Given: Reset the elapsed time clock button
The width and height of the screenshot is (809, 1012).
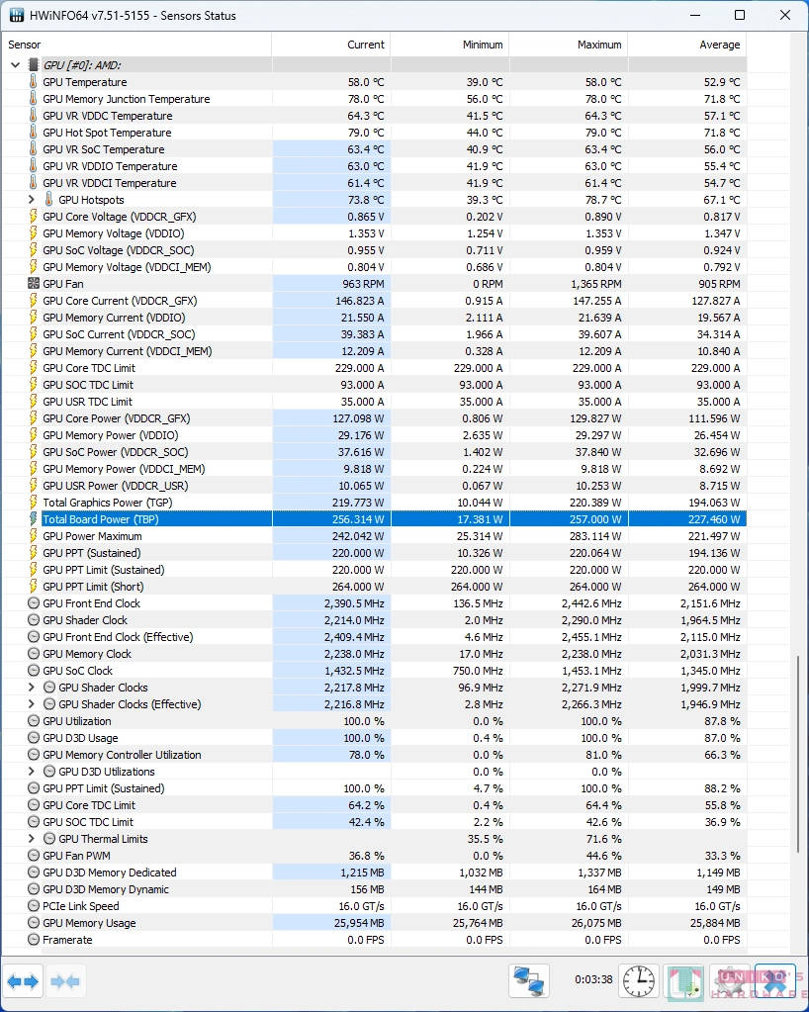Looking at the screenshot, I should 639,981.
